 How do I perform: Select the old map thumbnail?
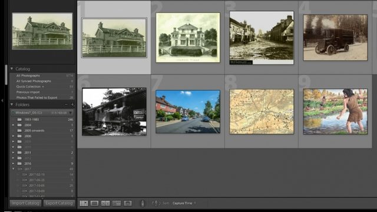(x=262, y=111)
